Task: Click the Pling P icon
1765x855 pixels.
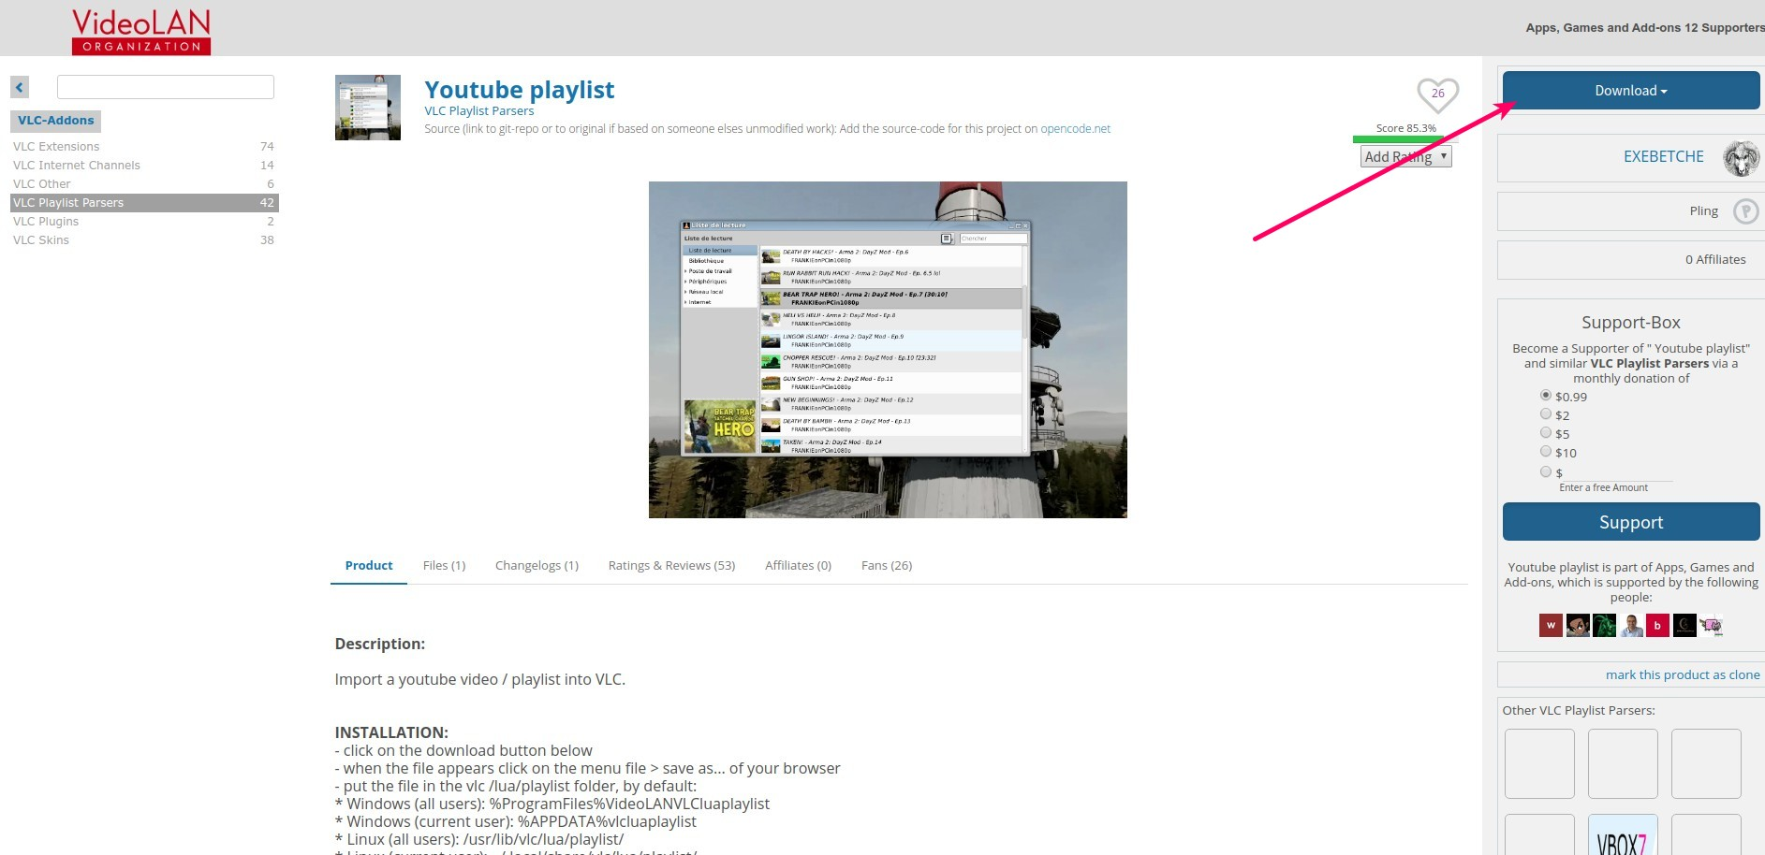Action: [1745, 211]
